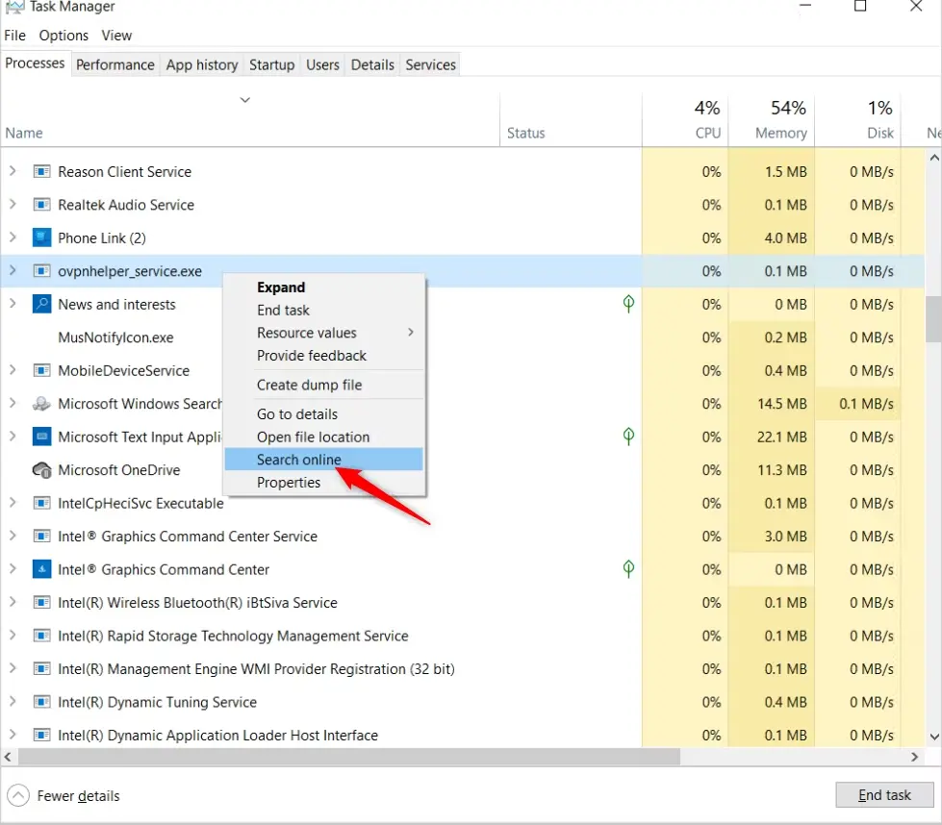Click the Realtek Audio Service process icon
This screenshot has height=825, width=942.
coord(41,205)
